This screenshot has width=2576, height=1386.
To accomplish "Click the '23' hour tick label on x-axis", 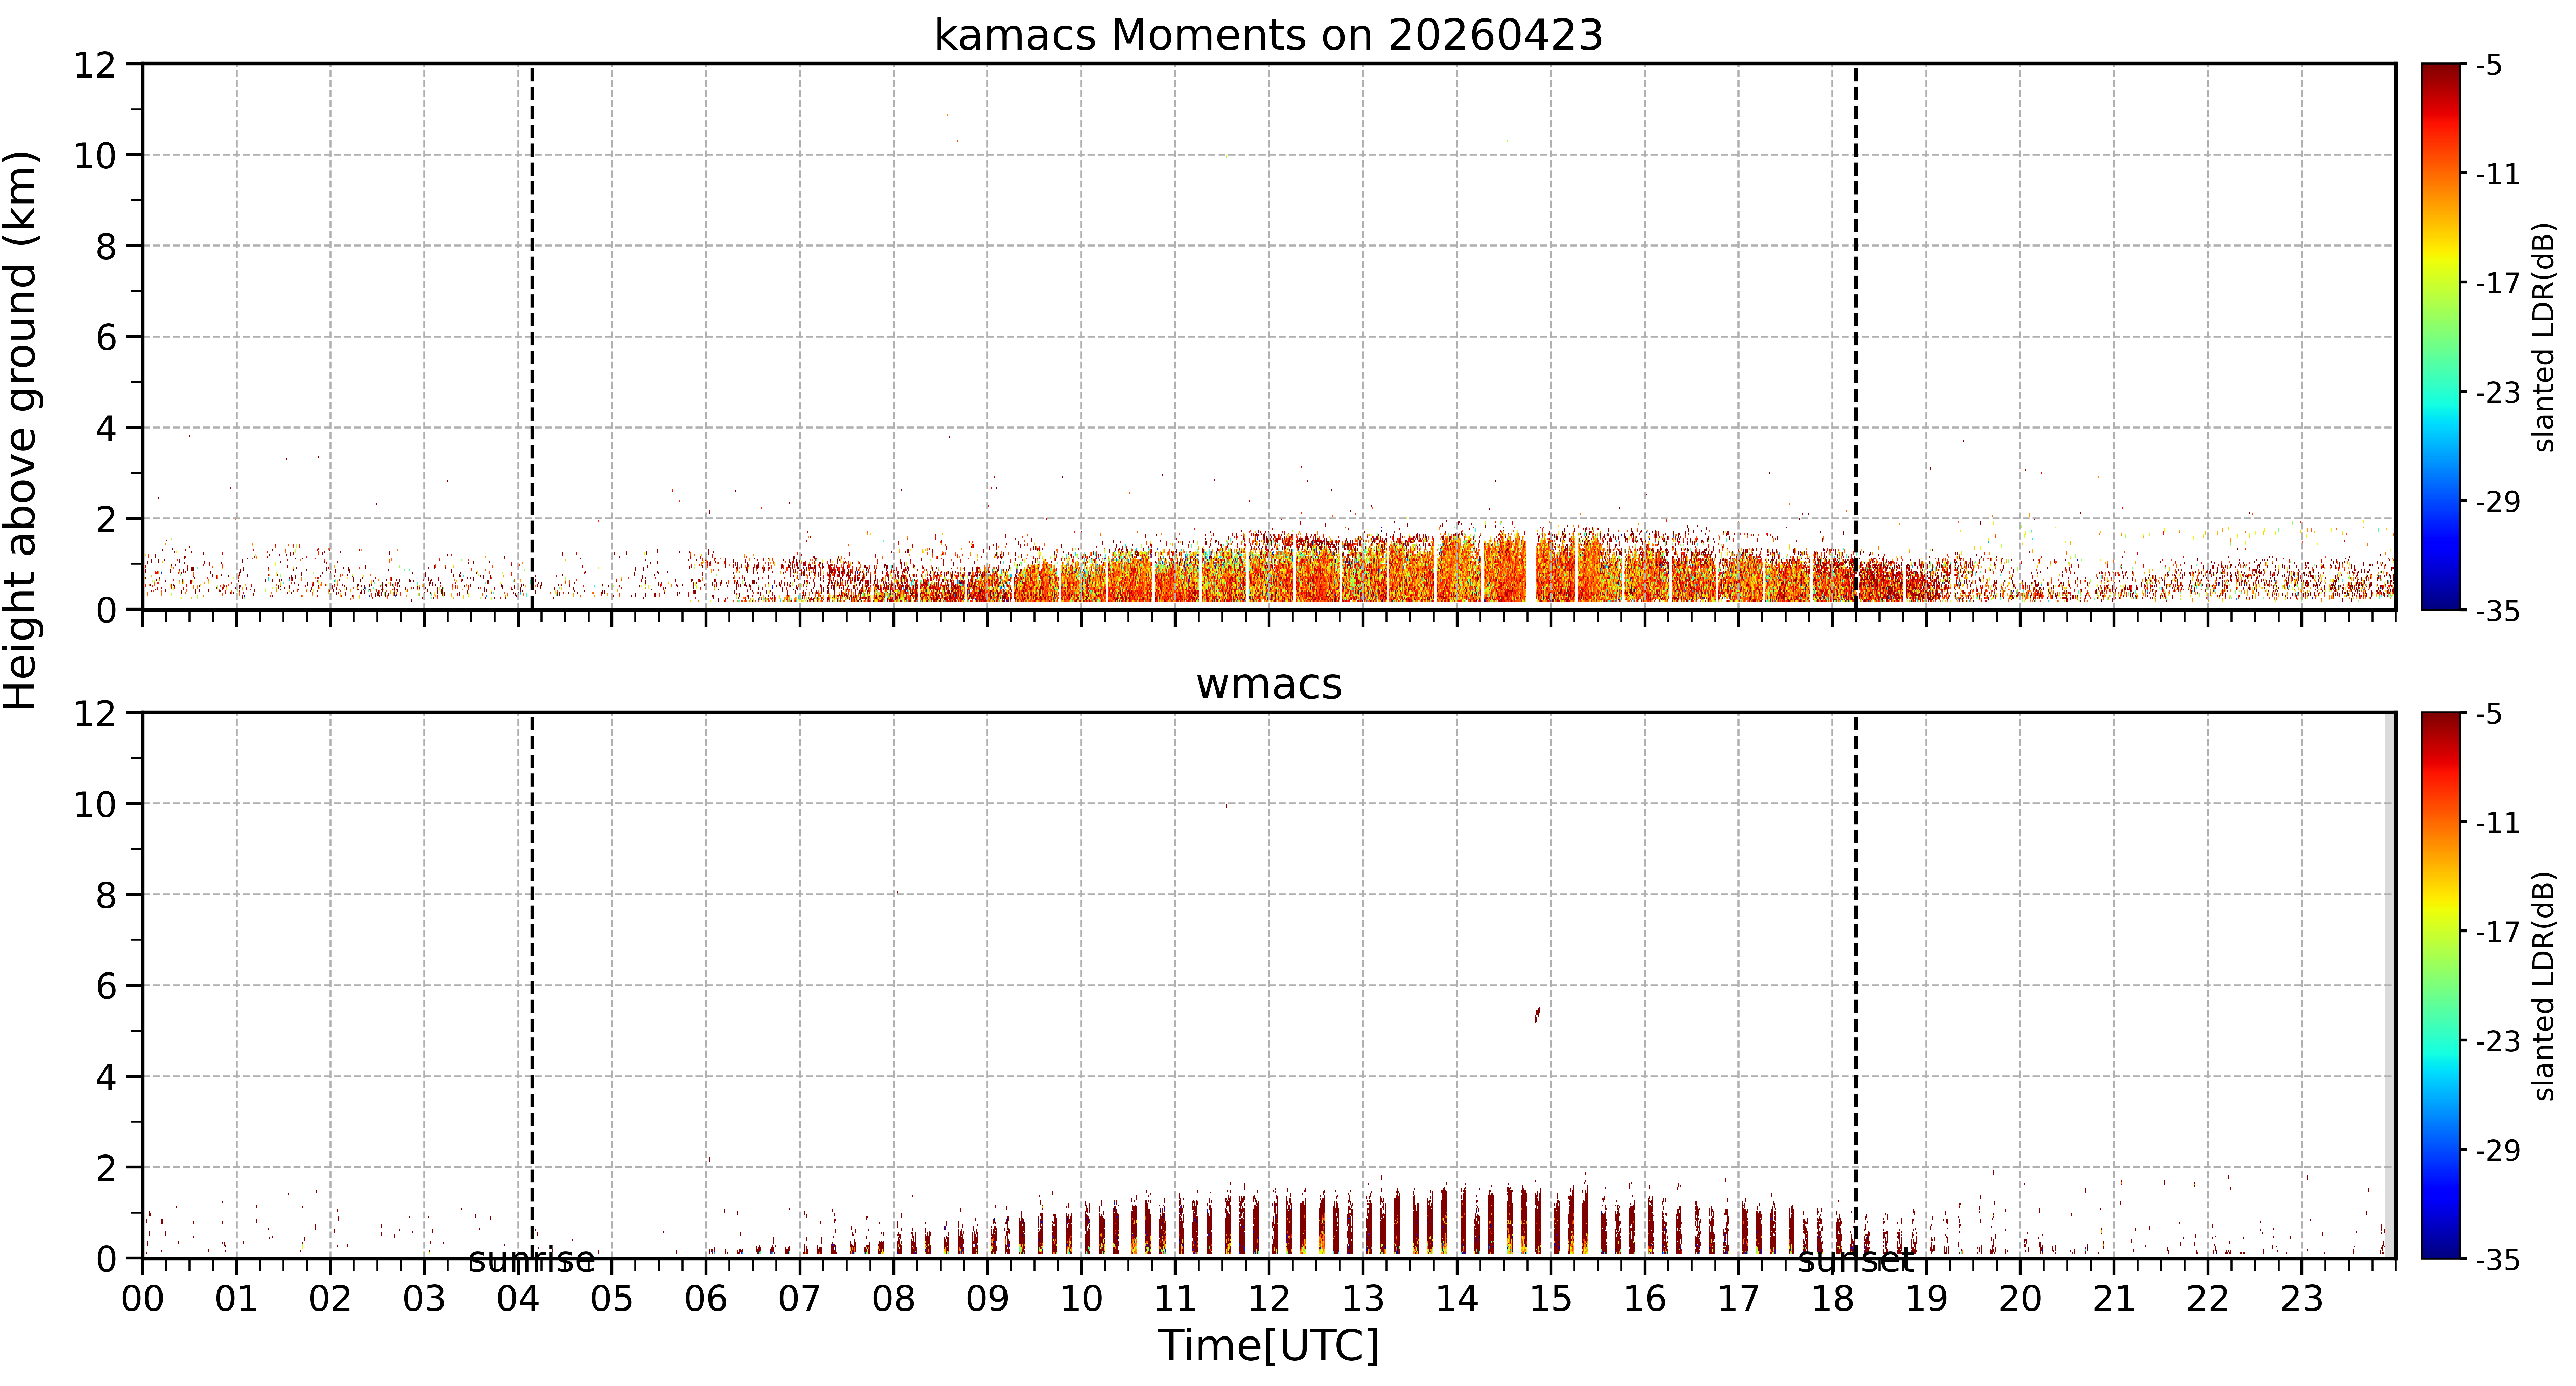I will pyautogui.click(x=2301, y=1299).
